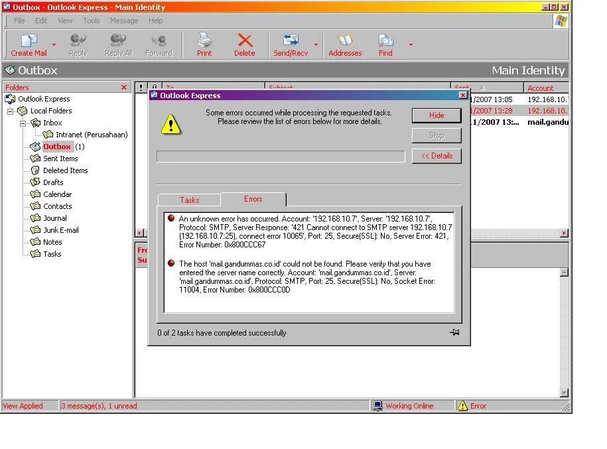607x449 pixels.
Task: Open the Tools menu
Action: click(92, 21)
